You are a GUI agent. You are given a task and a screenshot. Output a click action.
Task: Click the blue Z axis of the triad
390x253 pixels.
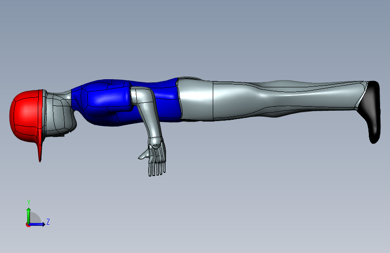coord(37,224)
